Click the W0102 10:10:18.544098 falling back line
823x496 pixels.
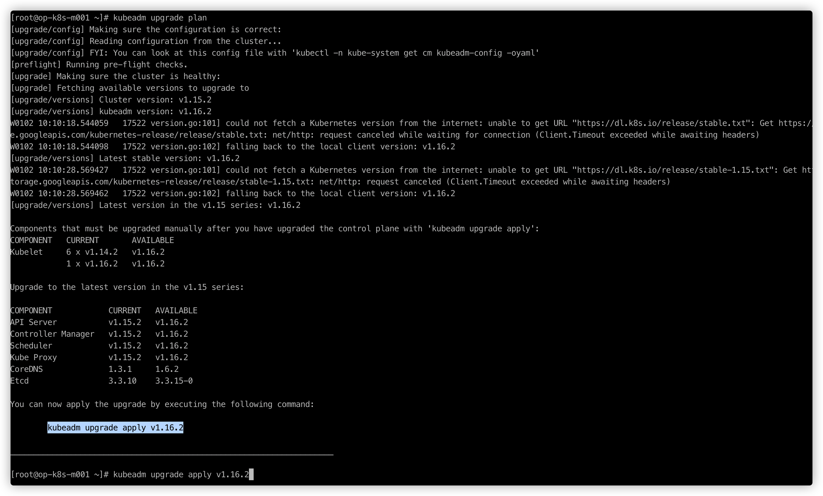pos(233,146)
